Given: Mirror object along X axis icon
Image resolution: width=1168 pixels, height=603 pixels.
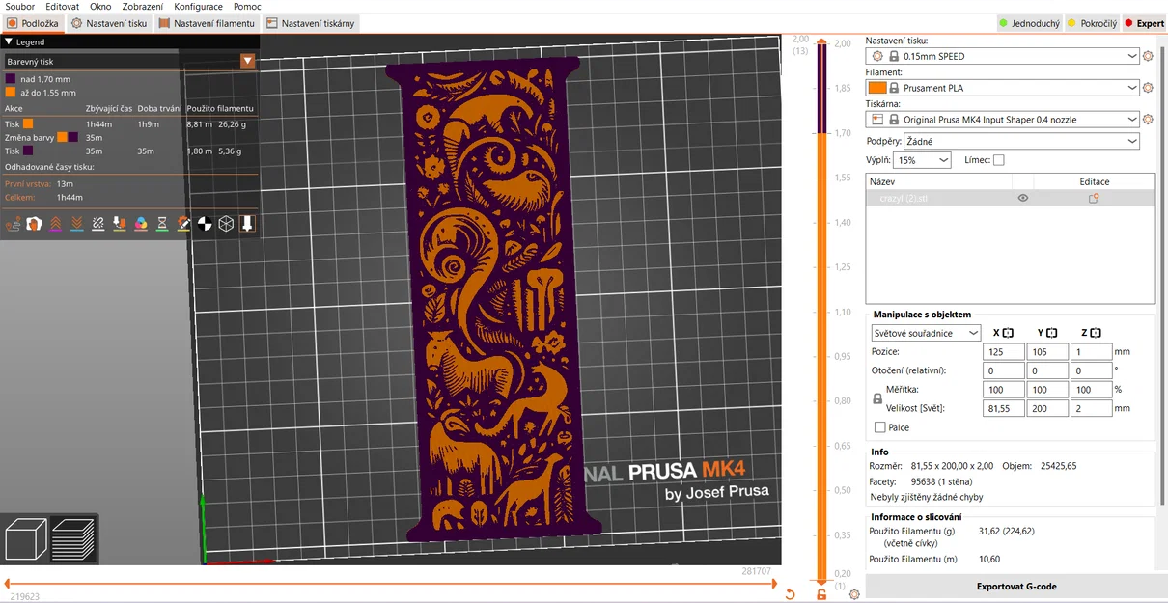Looking at the screenshot, I should (1008, 333).
